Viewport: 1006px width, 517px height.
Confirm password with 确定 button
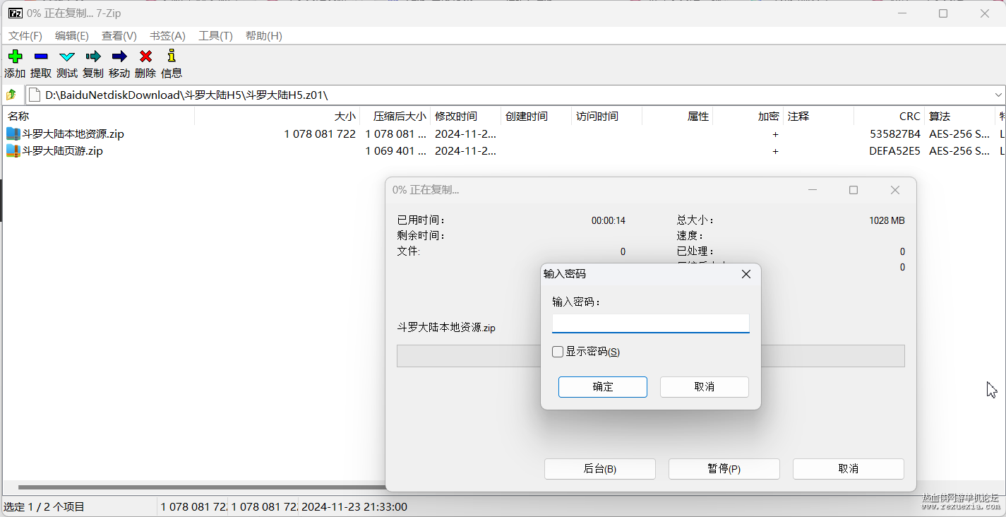[x=603, y=387]
